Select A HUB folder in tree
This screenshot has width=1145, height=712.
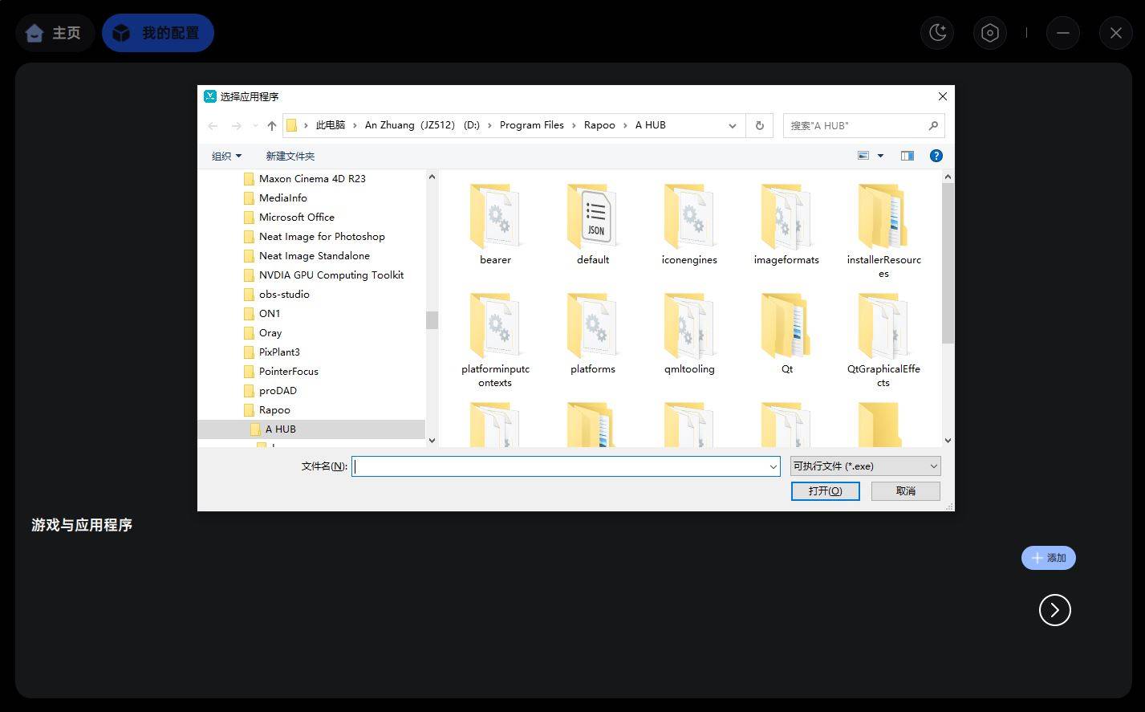(x=311, y=429)
